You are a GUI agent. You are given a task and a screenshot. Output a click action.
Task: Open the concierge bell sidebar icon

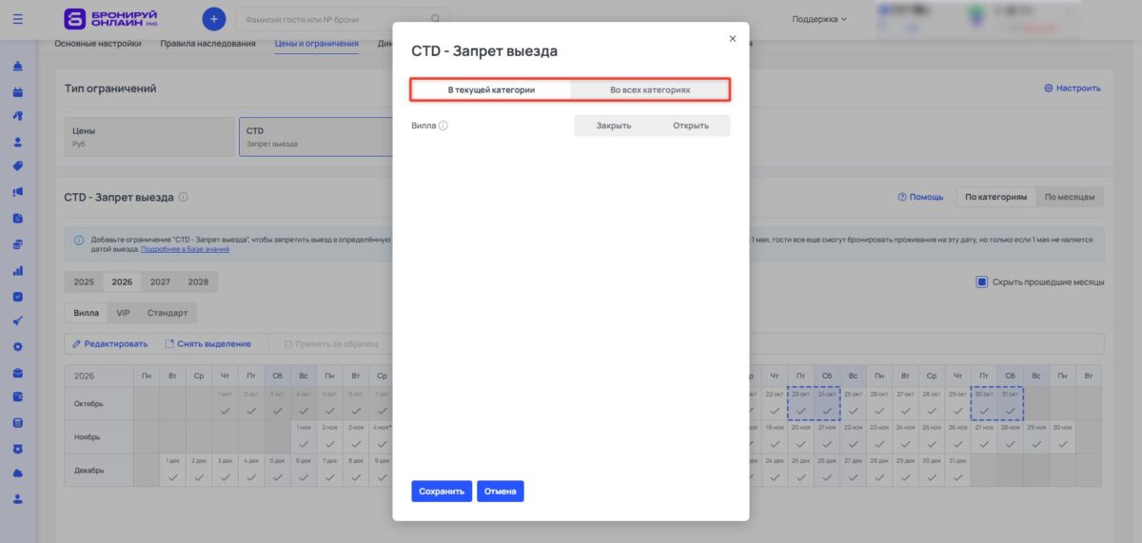(18, 68)
